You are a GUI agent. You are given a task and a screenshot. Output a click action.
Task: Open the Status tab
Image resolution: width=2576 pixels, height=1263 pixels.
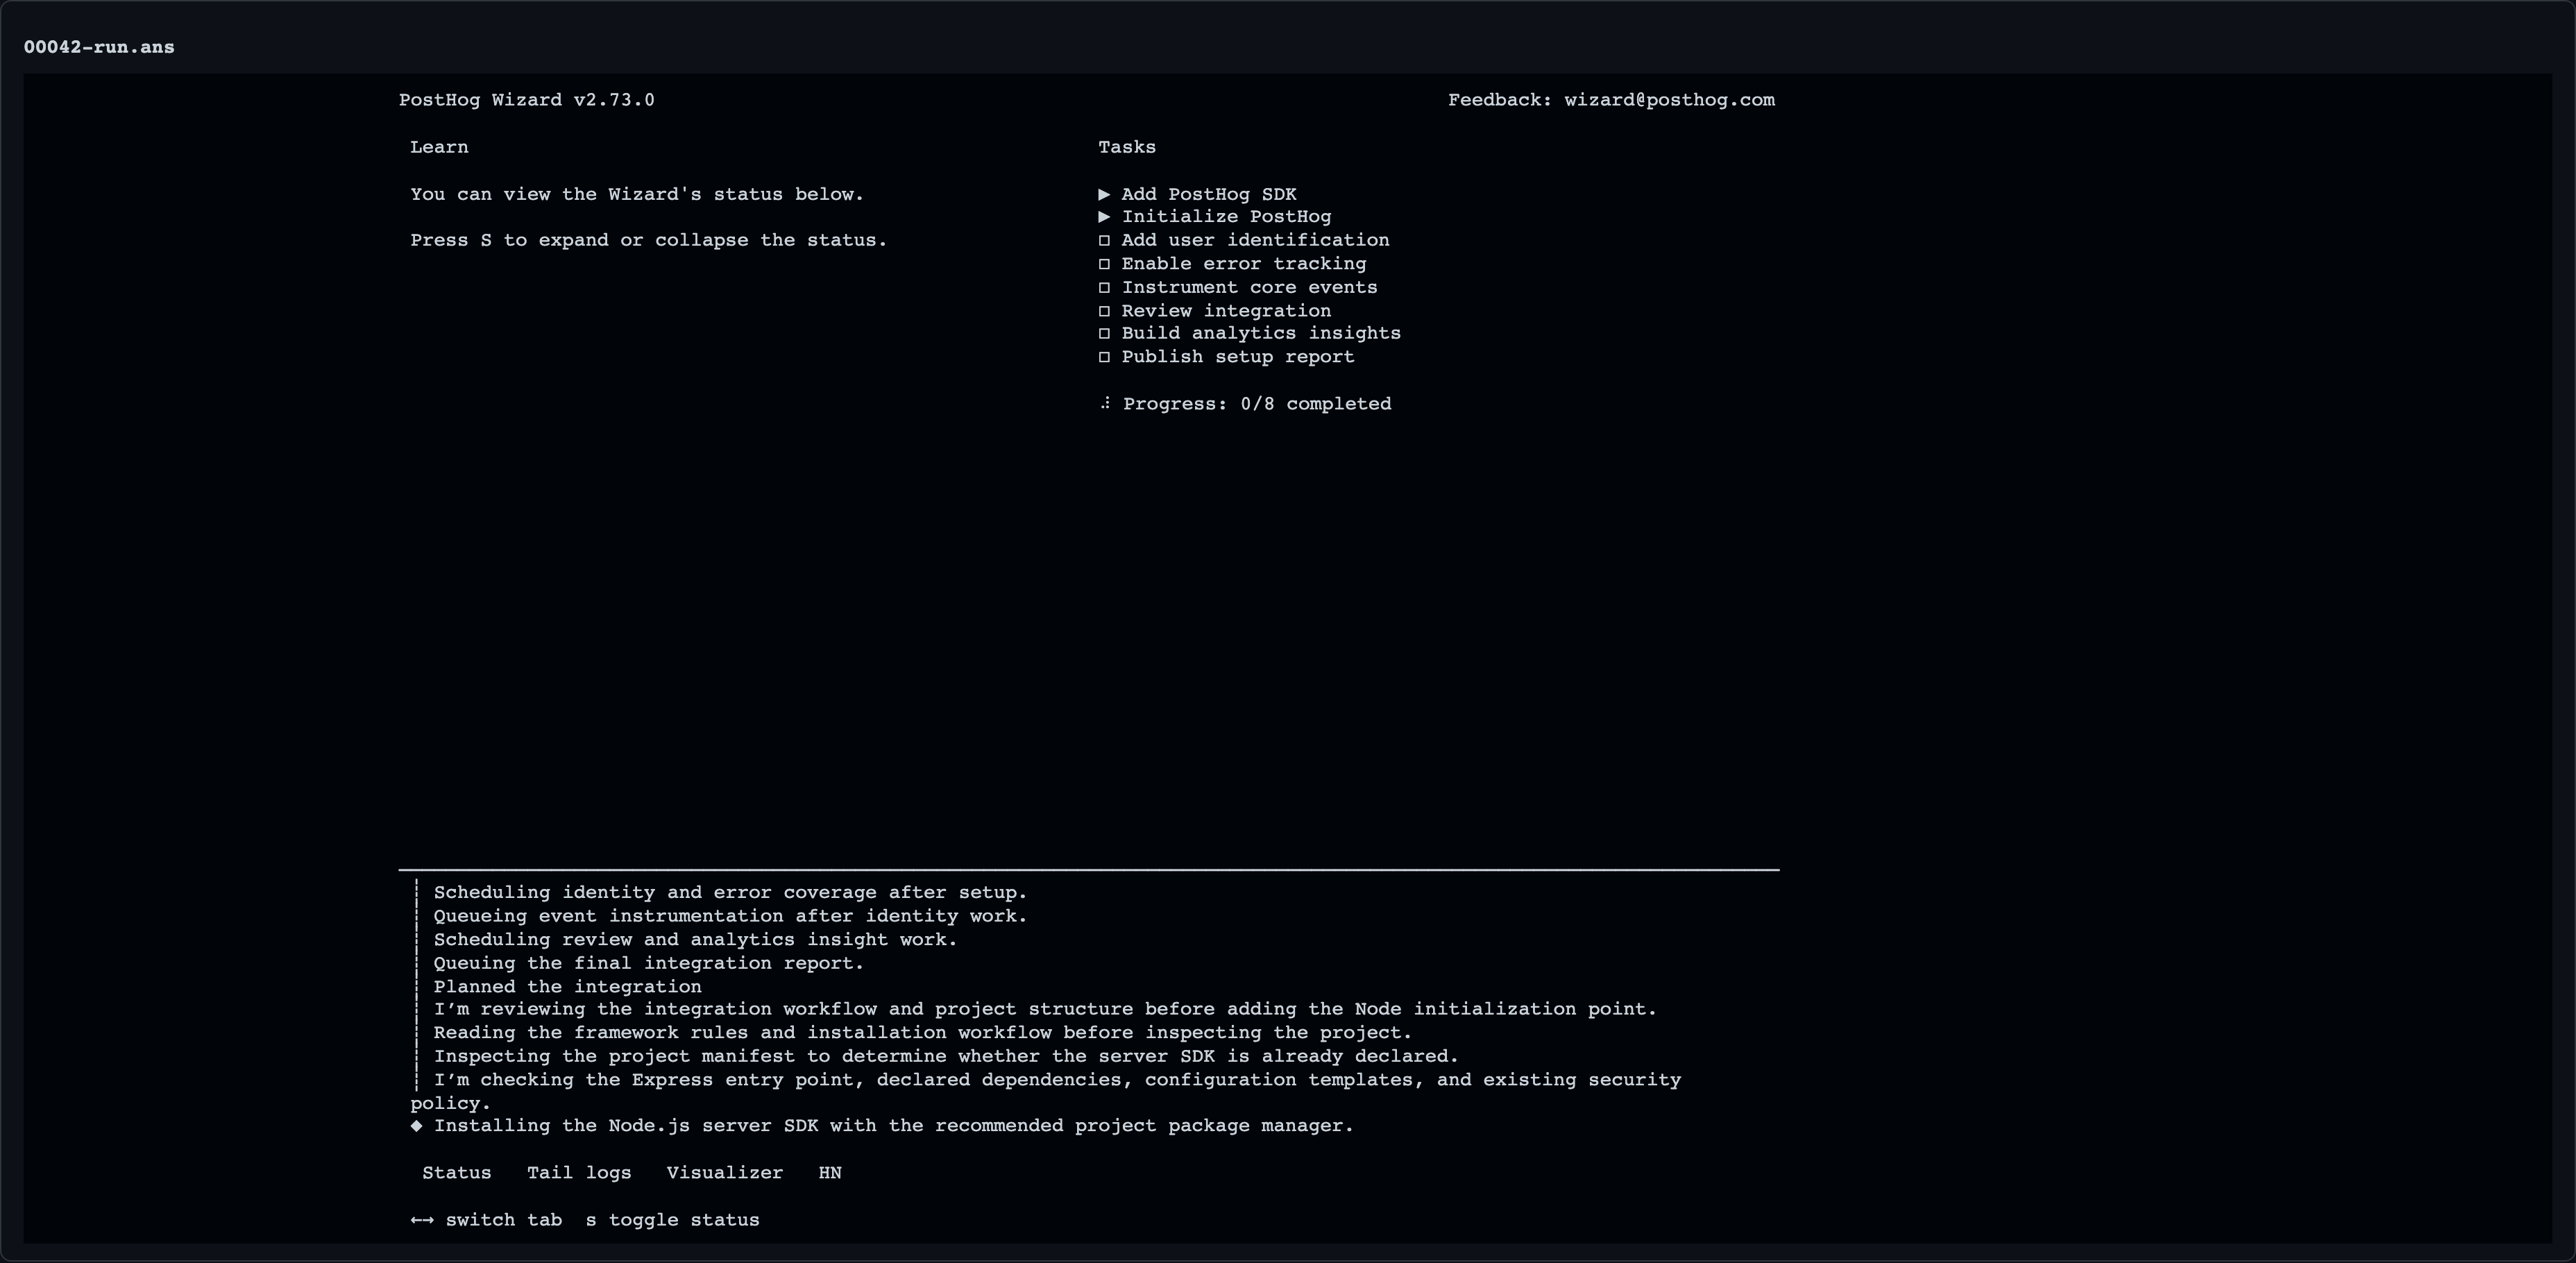tap(457, 1173)
